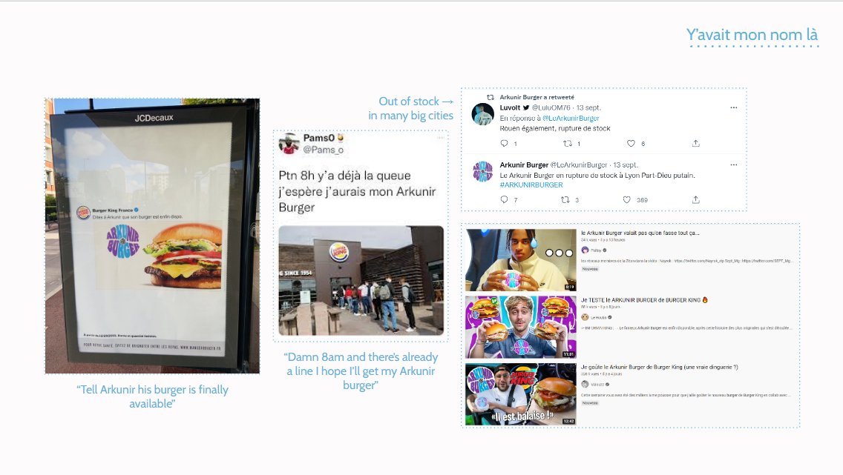Click description under 'Je goûte le Arkunir Burger' video
This screenshot has height=475, width=843.
pos(686,394)
